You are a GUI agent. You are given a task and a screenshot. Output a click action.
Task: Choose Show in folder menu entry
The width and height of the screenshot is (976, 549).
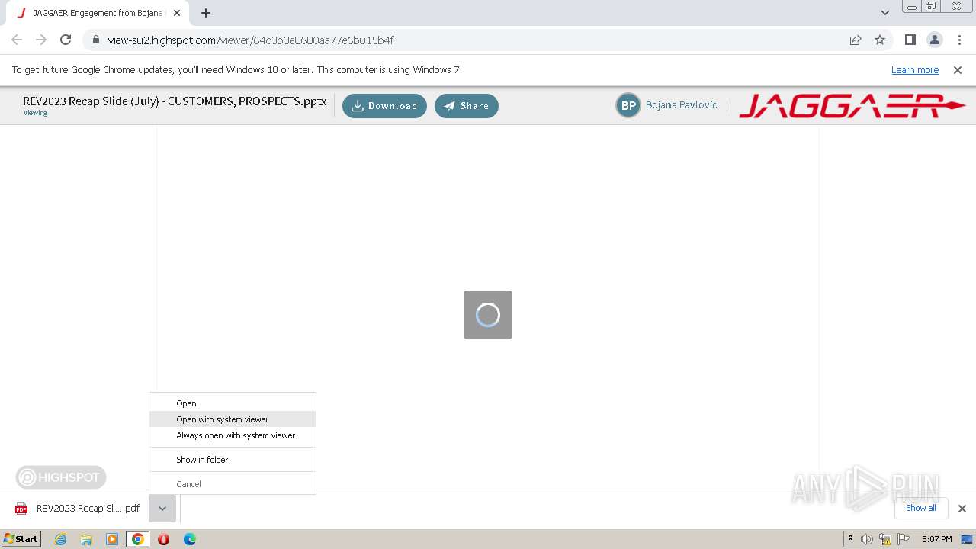click(233, 460)
